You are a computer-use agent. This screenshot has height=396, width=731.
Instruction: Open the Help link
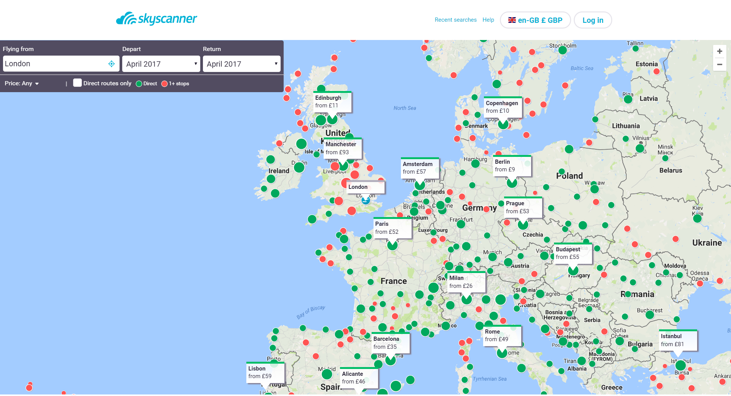488,20
